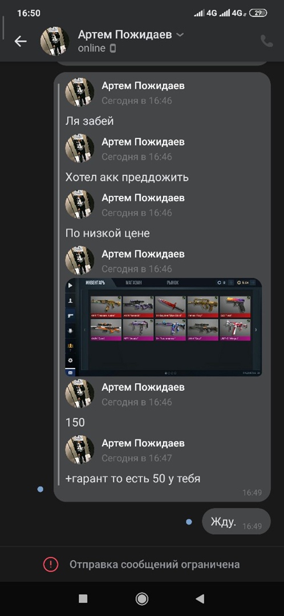Start a call with the phone icon
Viewport: 284px width, 616px height.
click(x=267, y=41)
